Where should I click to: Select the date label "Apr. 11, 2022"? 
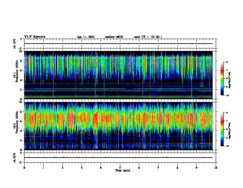(x=86, y=37)
